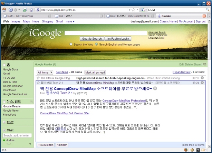Open the Images link
Image resolution: width=212 pixels, height=153 pixels.
[16, 21]
